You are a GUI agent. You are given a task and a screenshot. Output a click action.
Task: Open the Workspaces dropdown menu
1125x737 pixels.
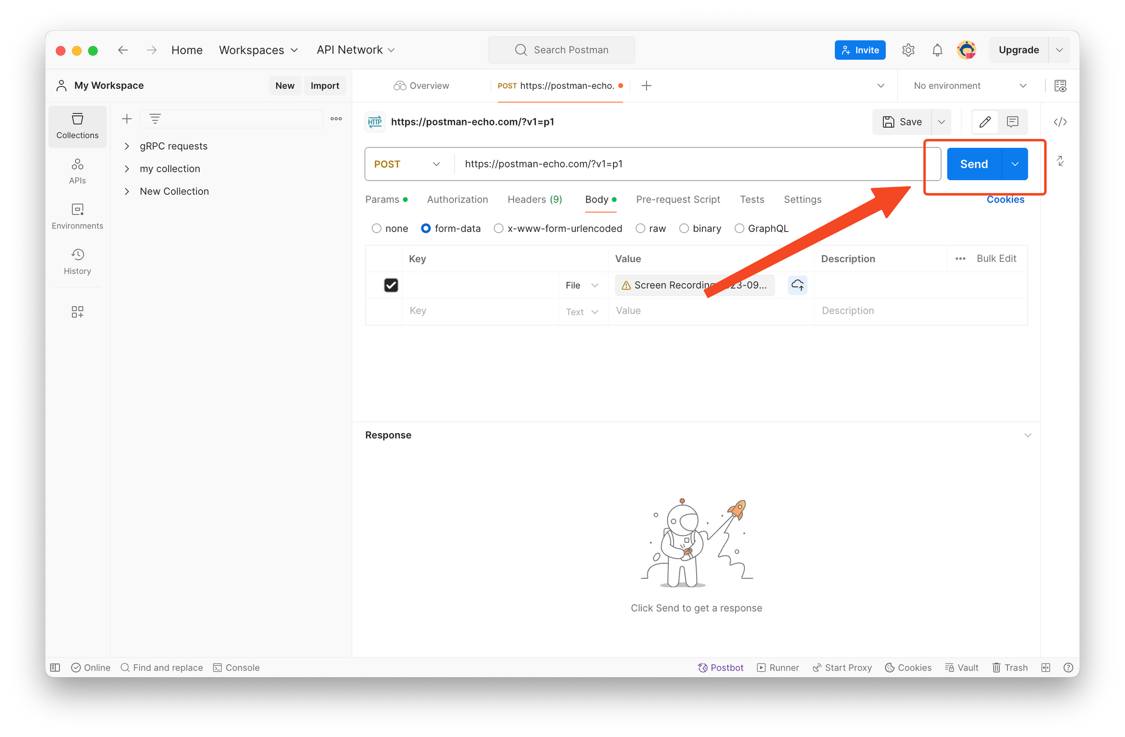259,50
